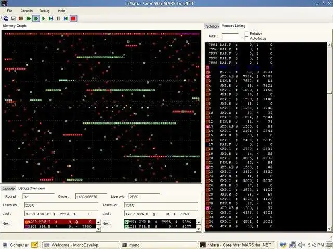Select the 974 JMZ.B row in Next list
The width and height of the screenshot is (333, 249).
[160, 222]
